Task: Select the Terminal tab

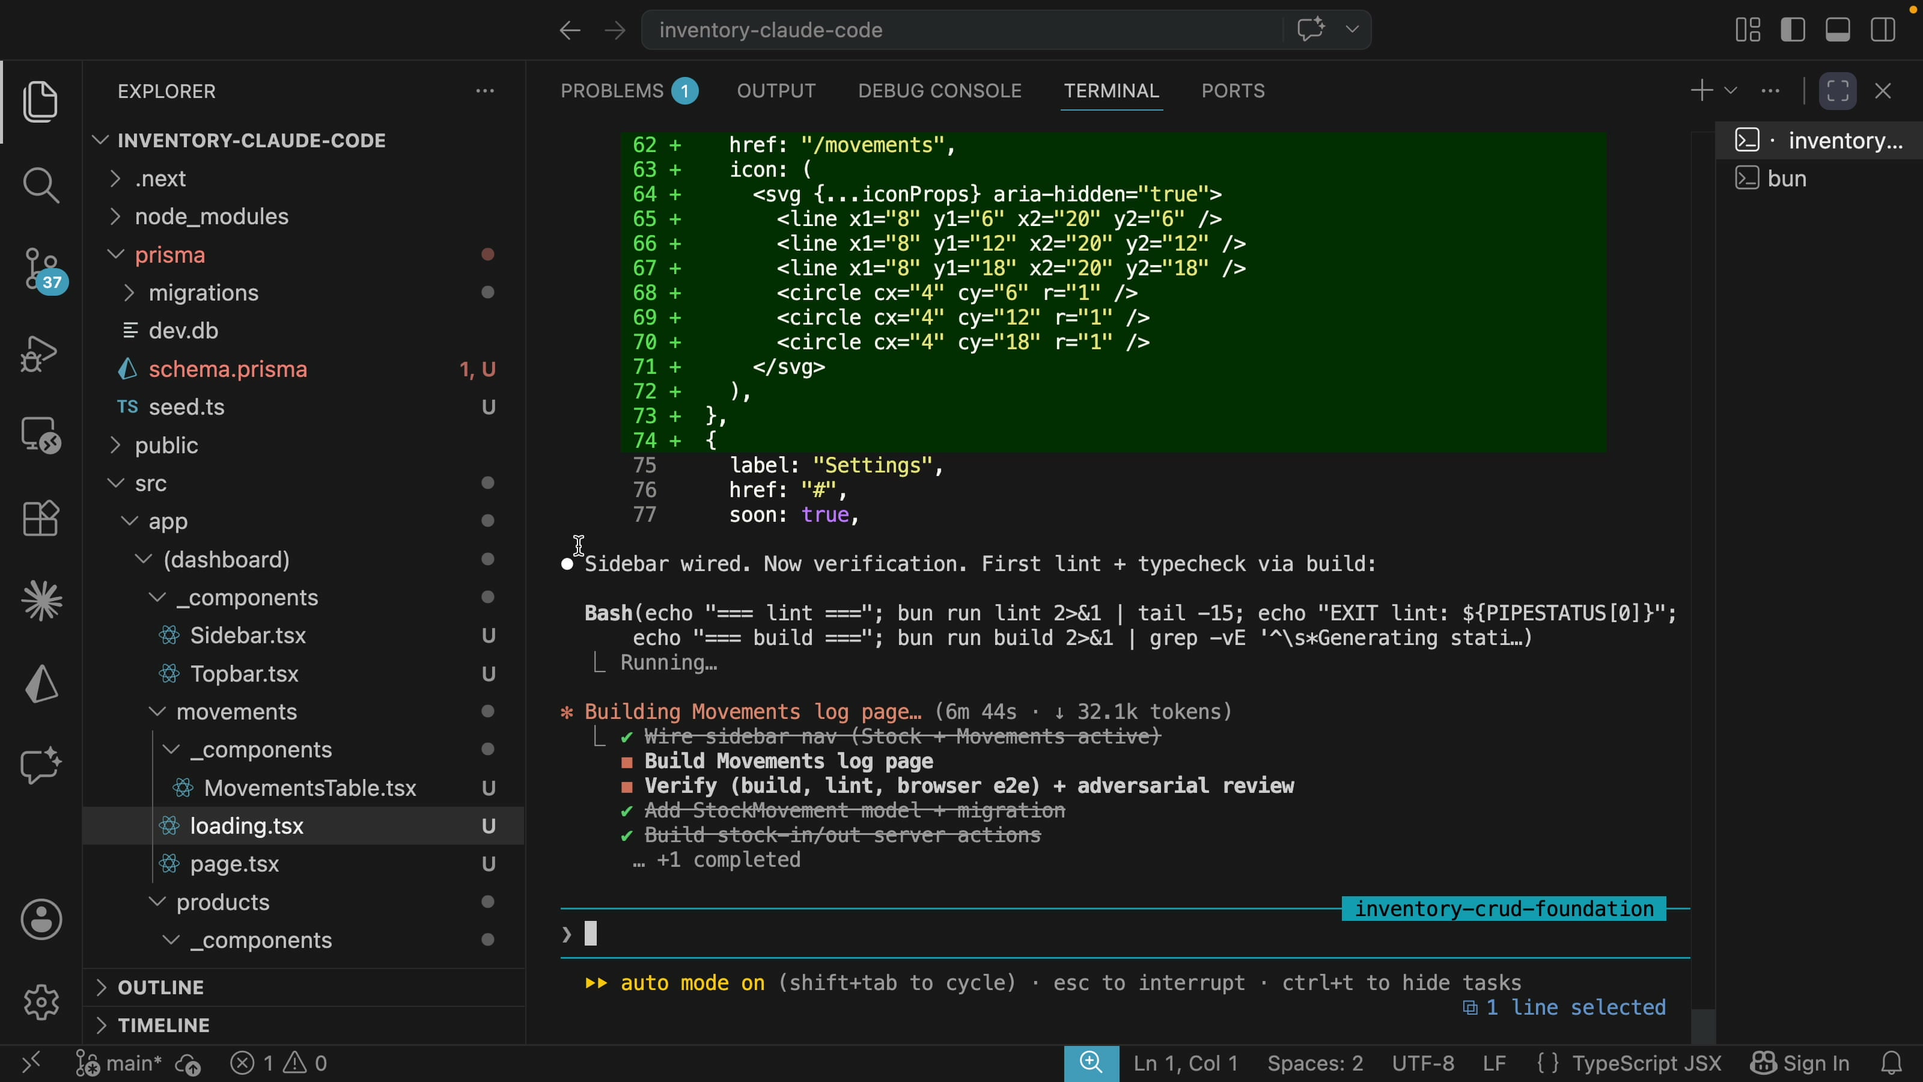Action: (x=1111, y=91)
